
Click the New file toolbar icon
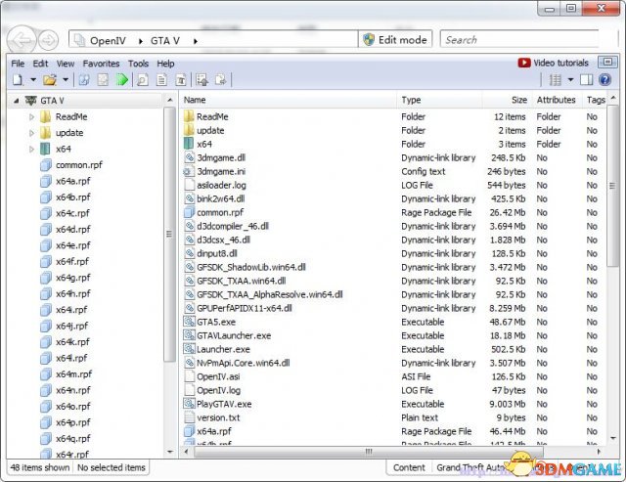click(x=18, y=80)
